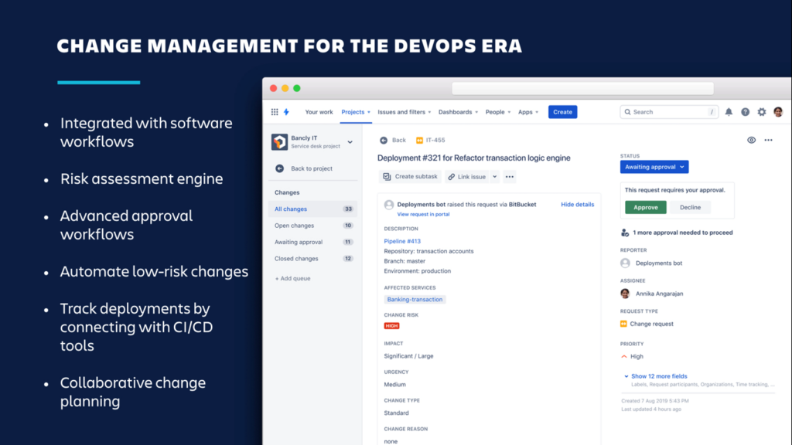Click the Back to project arrow icon
The width and height of the screenshot is (792, 445).
tap(279, 168)
